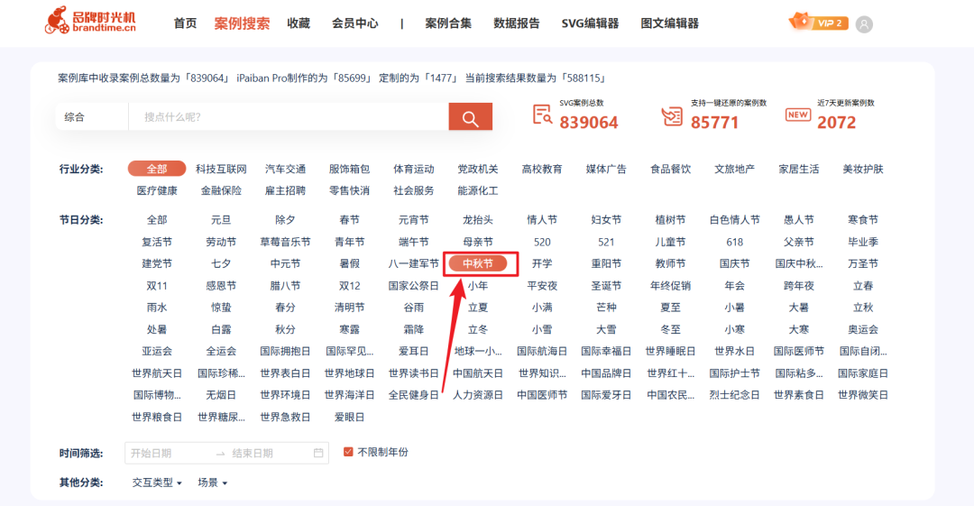Select the 平安夜 holiday filter
This screenshot has width=974, height=506.
pyautogui.click(x=542, y=286)
